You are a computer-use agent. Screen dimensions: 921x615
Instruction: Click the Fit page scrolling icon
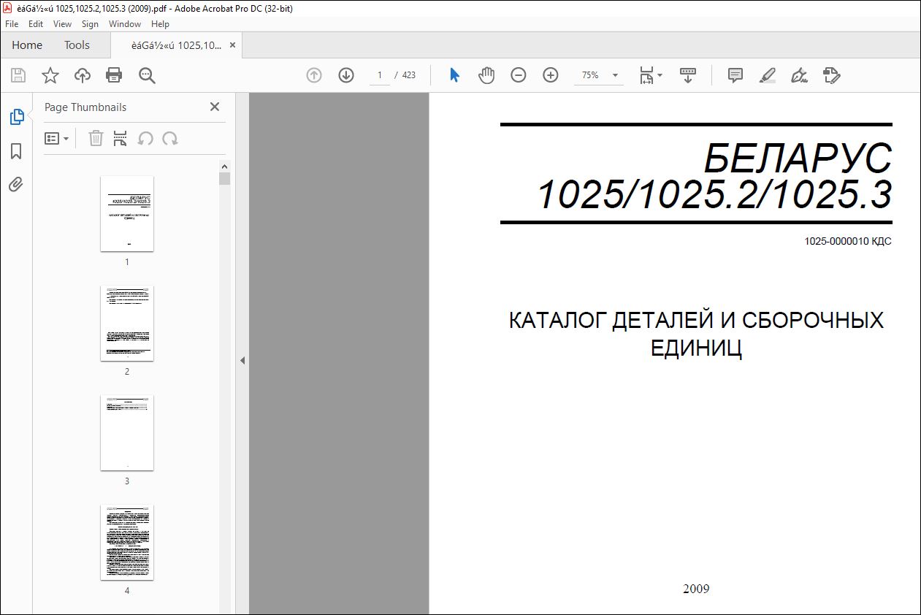coord(646,75)
